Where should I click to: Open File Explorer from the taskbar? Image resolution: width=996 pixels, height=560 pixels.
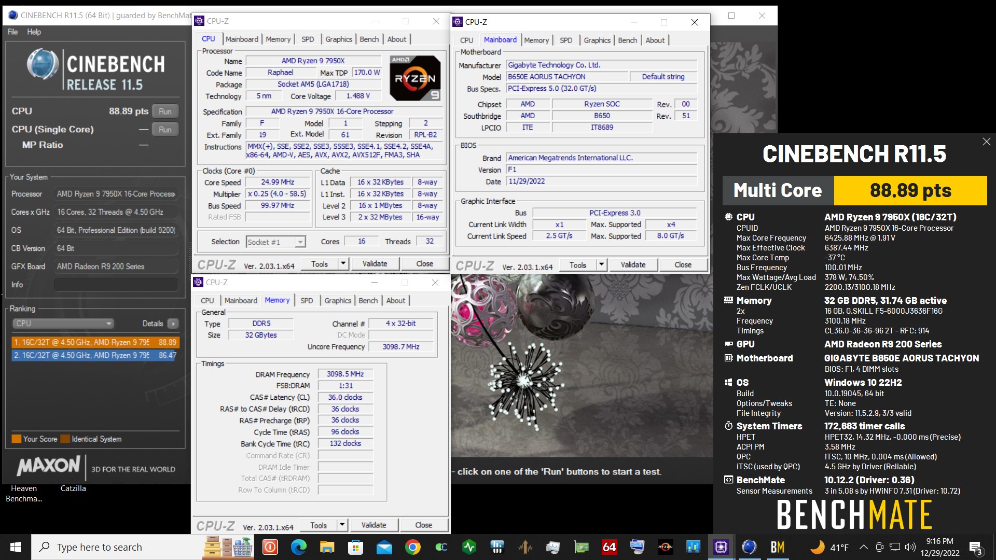(327, 547)
